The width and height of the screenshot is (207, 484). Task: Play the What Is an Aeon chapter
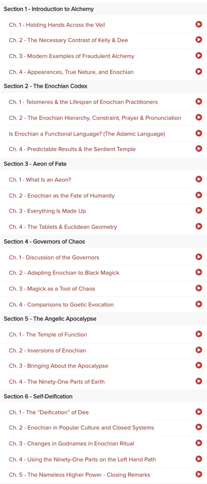(x=199, y=179)
